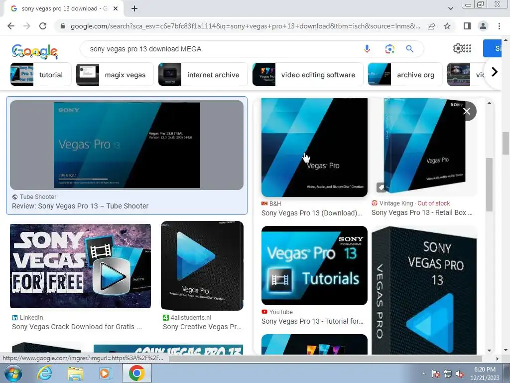
Task: Select the archive org chip
Action: [405, 75]
